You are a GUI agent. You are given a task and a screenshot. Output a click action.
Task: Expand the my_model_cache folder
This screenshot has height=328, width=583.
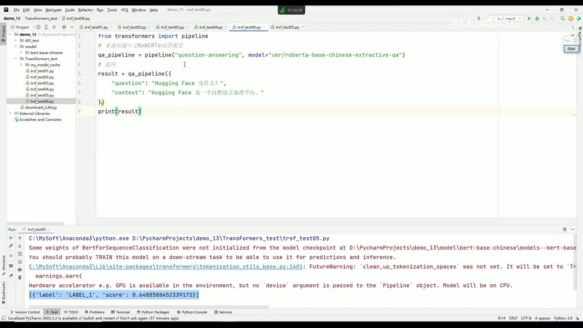coord(21,65)
